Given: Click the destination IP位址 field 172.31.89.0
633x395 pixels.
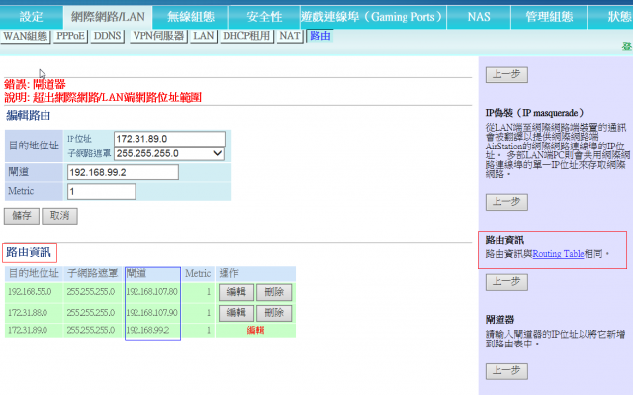Looking at the screenshot, I should [x=169, y=139].
